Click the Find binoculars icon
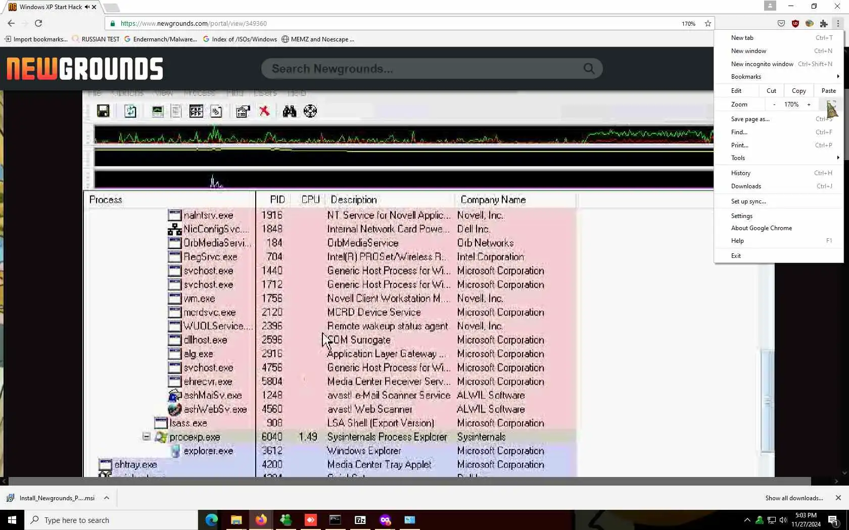 click(x=290, y=111)
